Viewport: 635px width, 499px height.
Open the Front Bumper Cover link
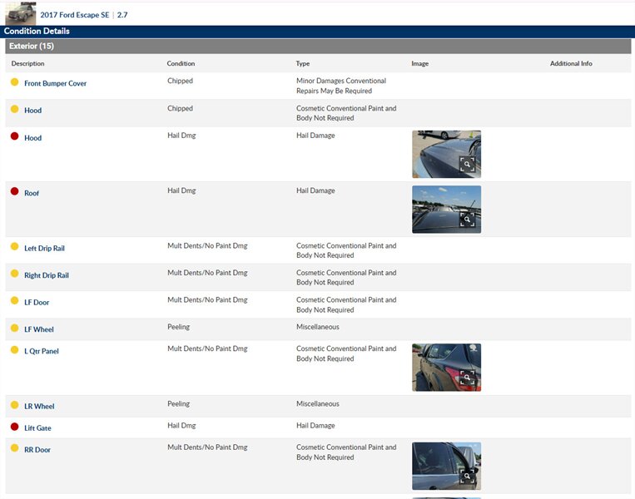tap(56, 83)
